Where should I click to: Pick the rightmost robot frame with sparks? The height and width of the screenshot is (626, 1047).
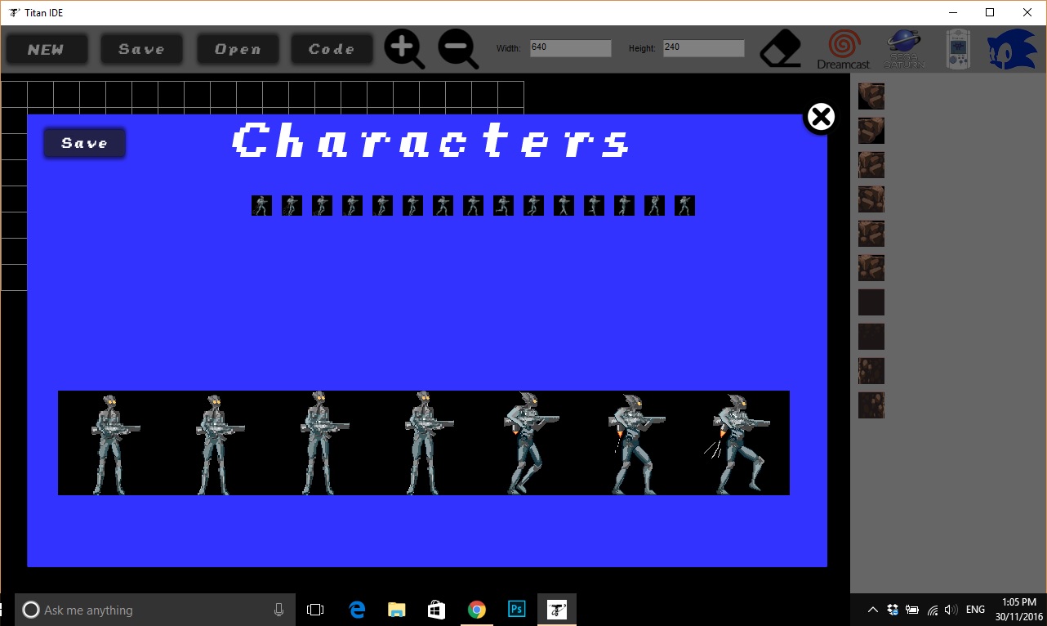point(737,443)
